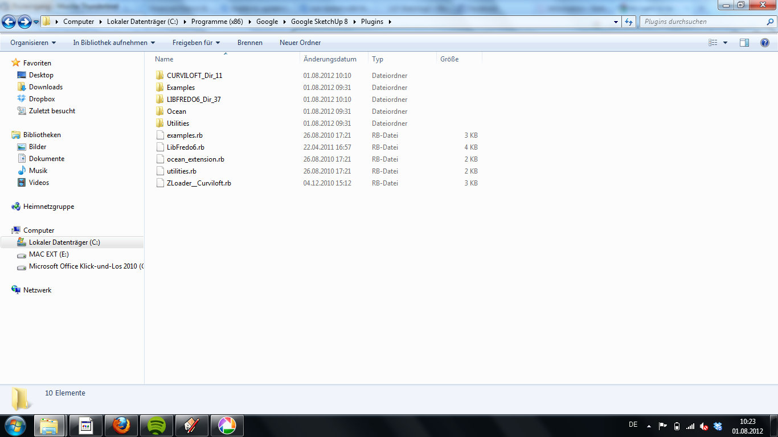The image size is (778, 437).
Task: Select the LibFredo6.rb file icon
Action: click(x=160, y=147)
